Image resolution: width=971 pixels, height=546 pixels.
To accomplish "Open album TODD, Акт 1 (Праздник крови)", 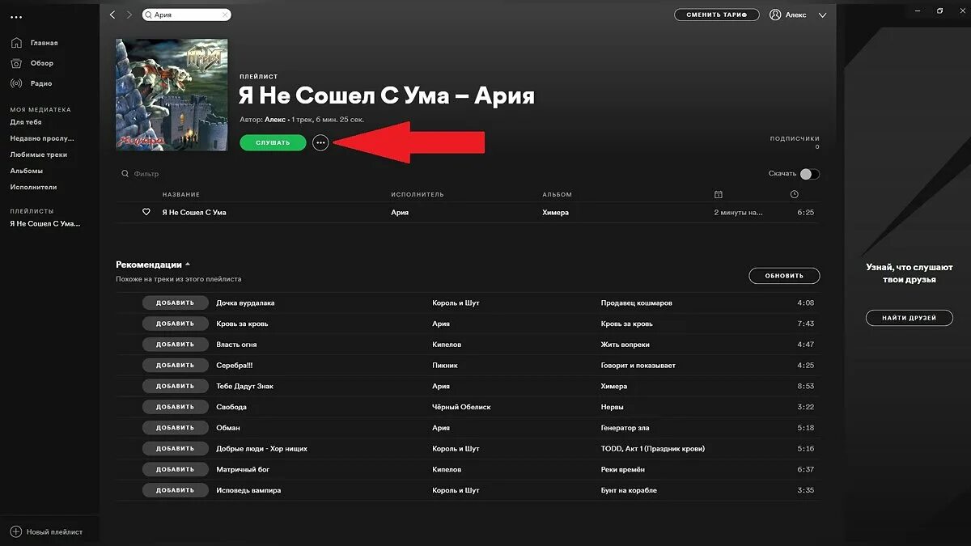I will (653, 448).
